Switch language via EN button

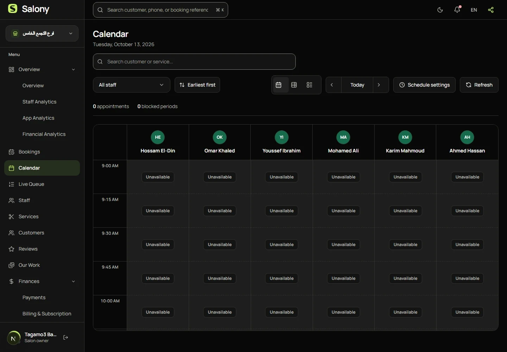pos(474,10)
